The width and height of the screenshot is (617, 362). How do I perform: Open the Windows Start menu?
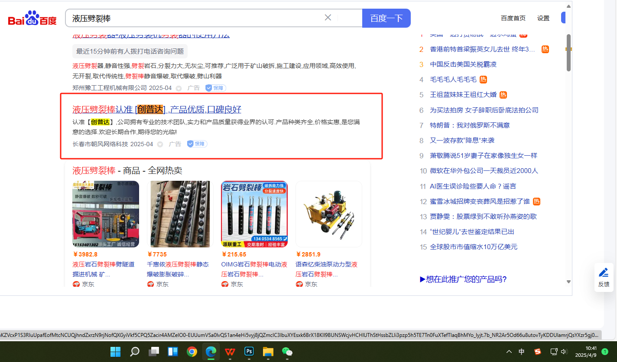click(116, 352)
